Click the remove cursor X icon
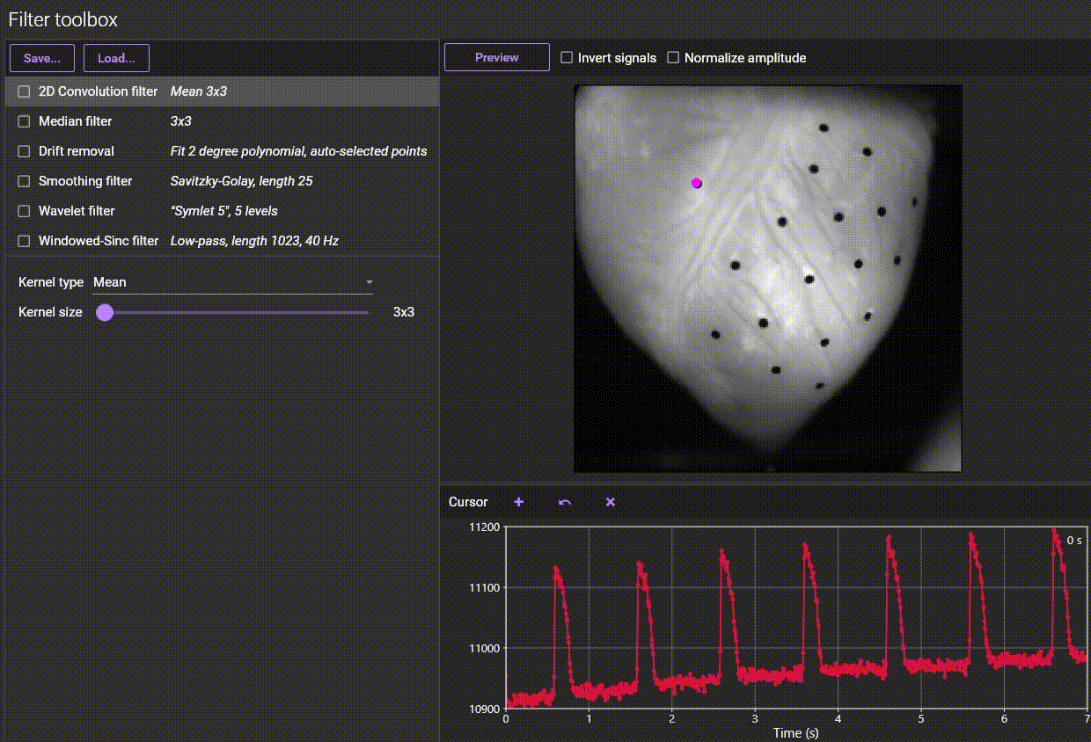 pyautogui.click(x=611, y=502)
